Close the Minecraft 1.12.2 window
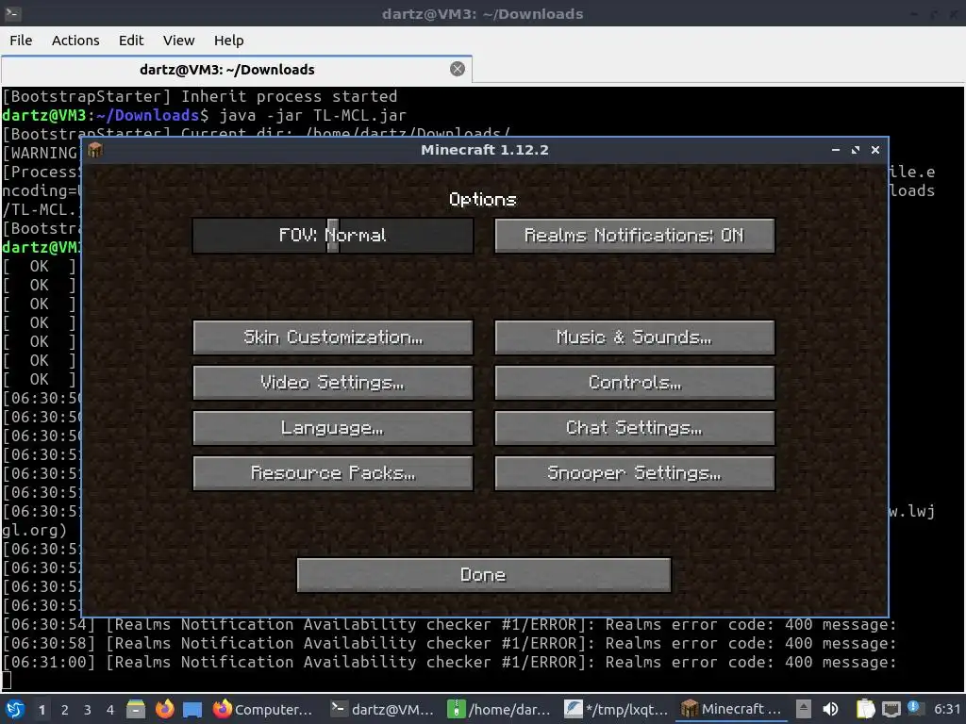 pos(874,150)
